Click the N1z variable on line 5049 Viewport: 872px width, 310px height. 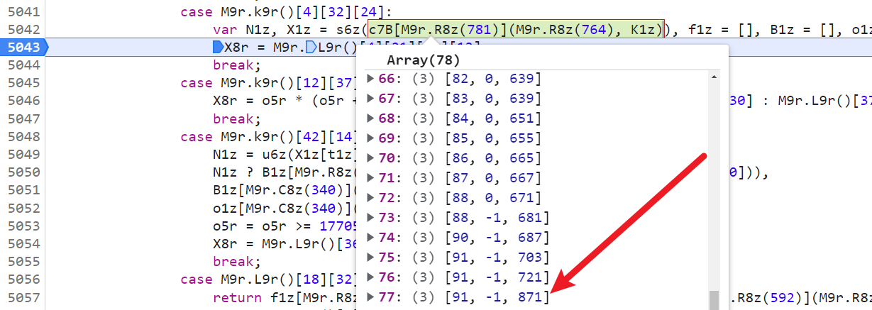224,155
